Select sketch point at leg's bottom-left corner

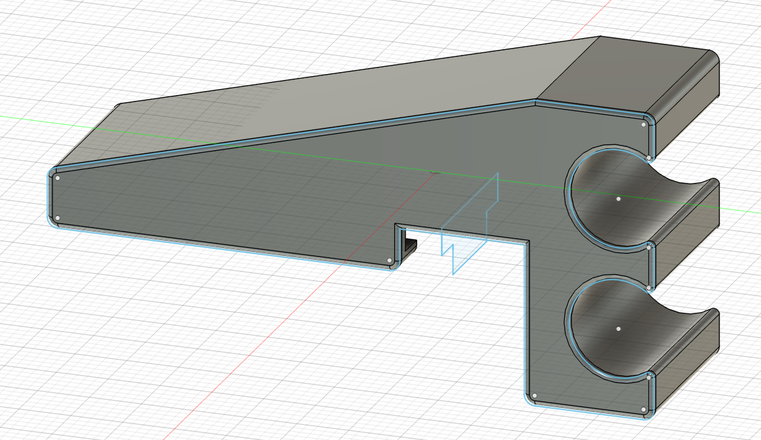tap(535, 396)
